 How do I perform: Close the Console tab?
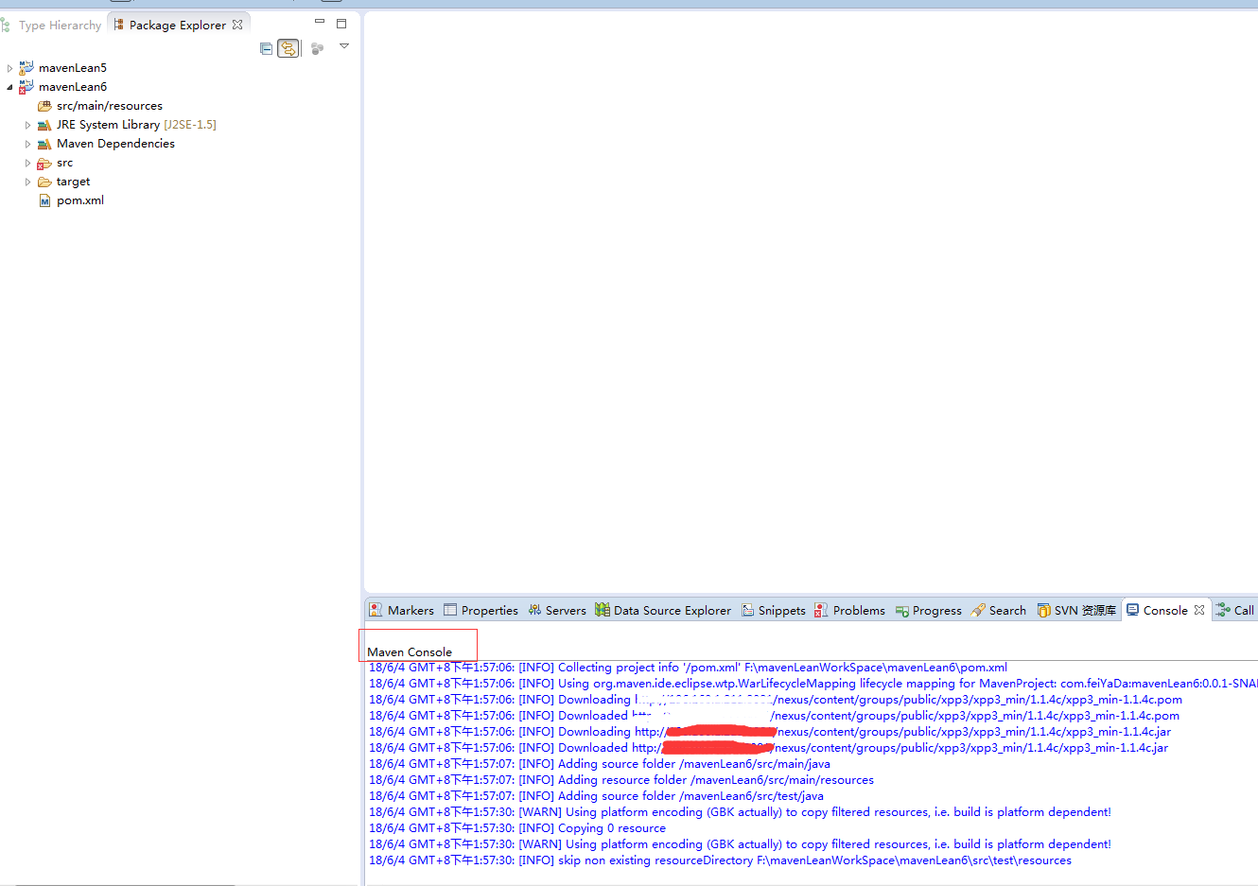point(1199,610)
